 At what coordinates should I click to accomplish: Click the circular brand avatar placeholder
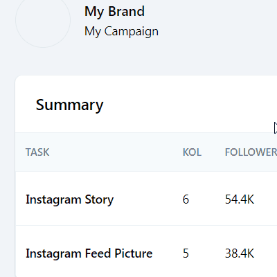[x=43, y=20]
